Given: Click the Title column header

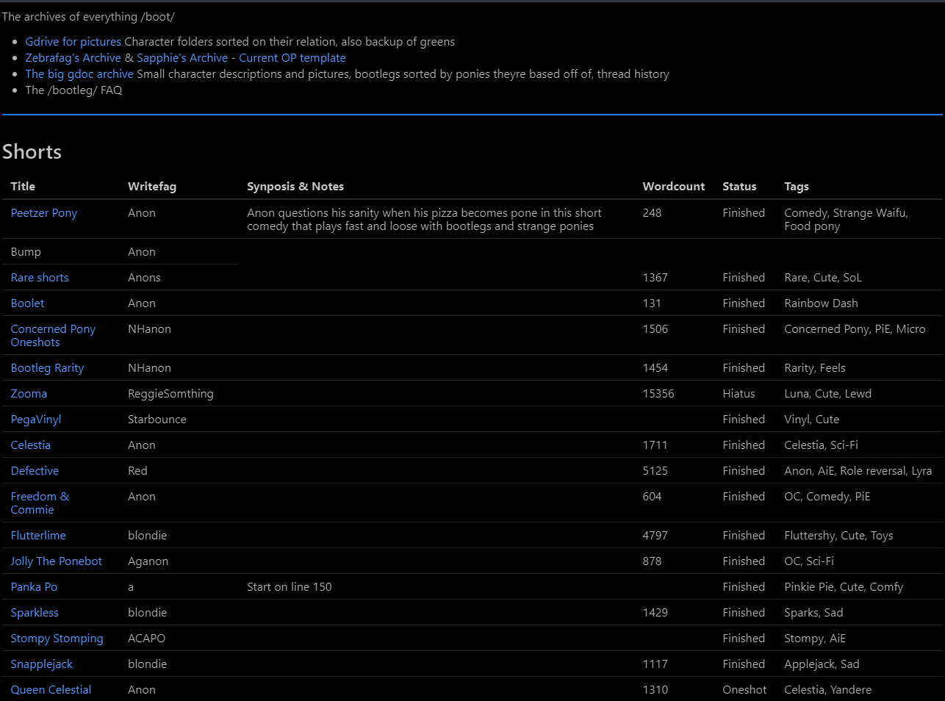Looking at the screenshot, I should click(x=23, y=187).
